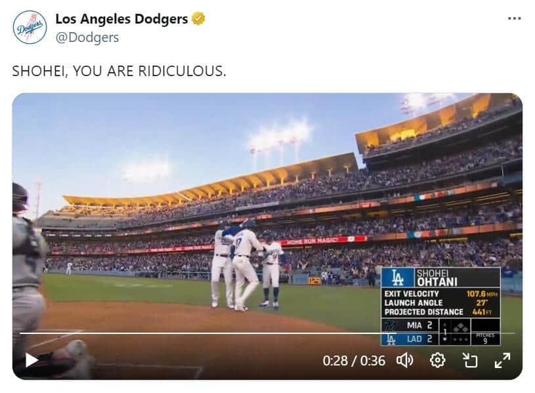Open the tweet's three-dot more menu
The image size is (535, 393).
[514, 18]
